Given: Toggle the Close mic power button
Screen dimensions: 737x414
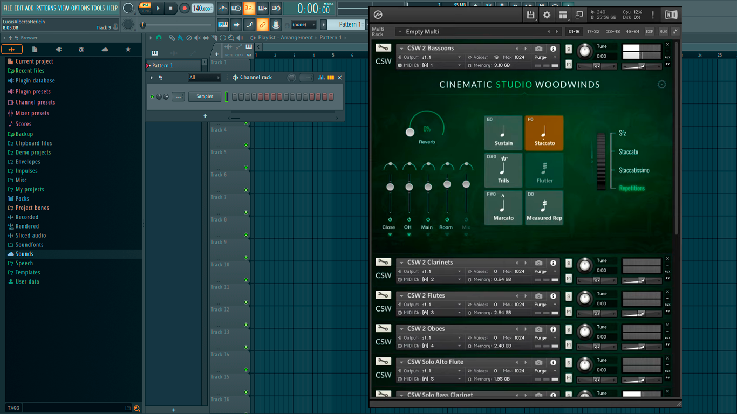Looking at the screenshot, I should click(390, 220).
